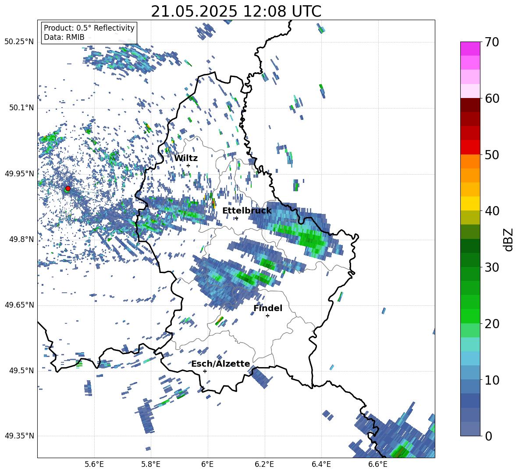This screenshot has height=473, width=519.
Task: Click the cross marker below Findel
Action: pos(267,316)
